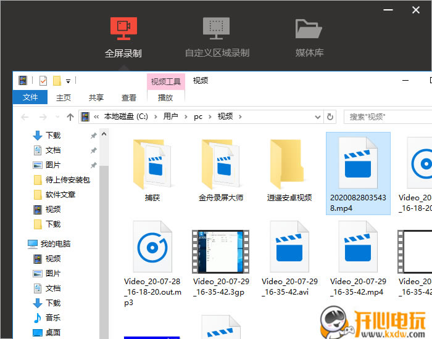Click the 用户 breadcrumb in address path
Screen dimensions: 432x339
pyautogui.click(x=170, y=116)
